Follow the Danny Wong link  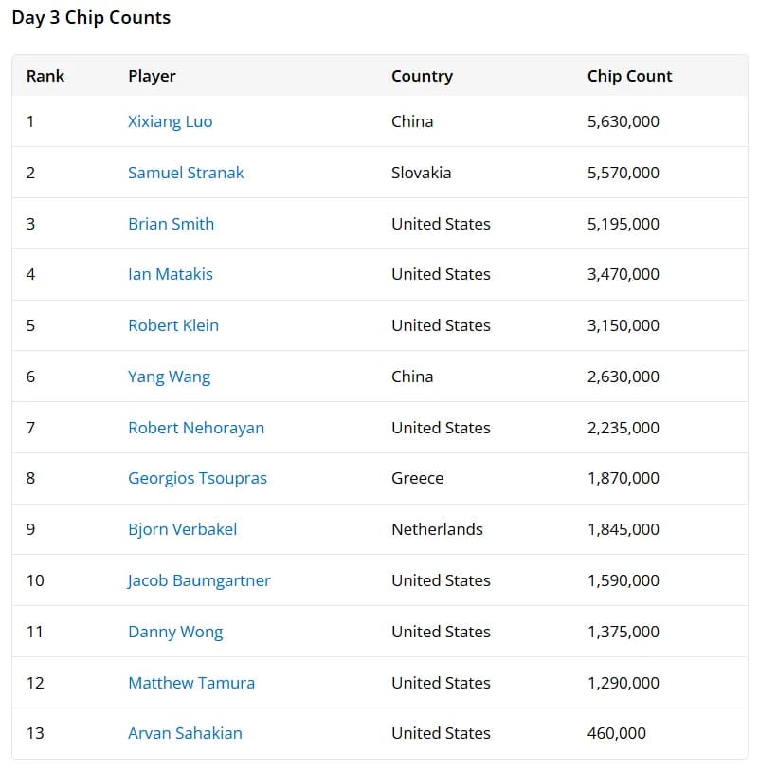[175, 632]
